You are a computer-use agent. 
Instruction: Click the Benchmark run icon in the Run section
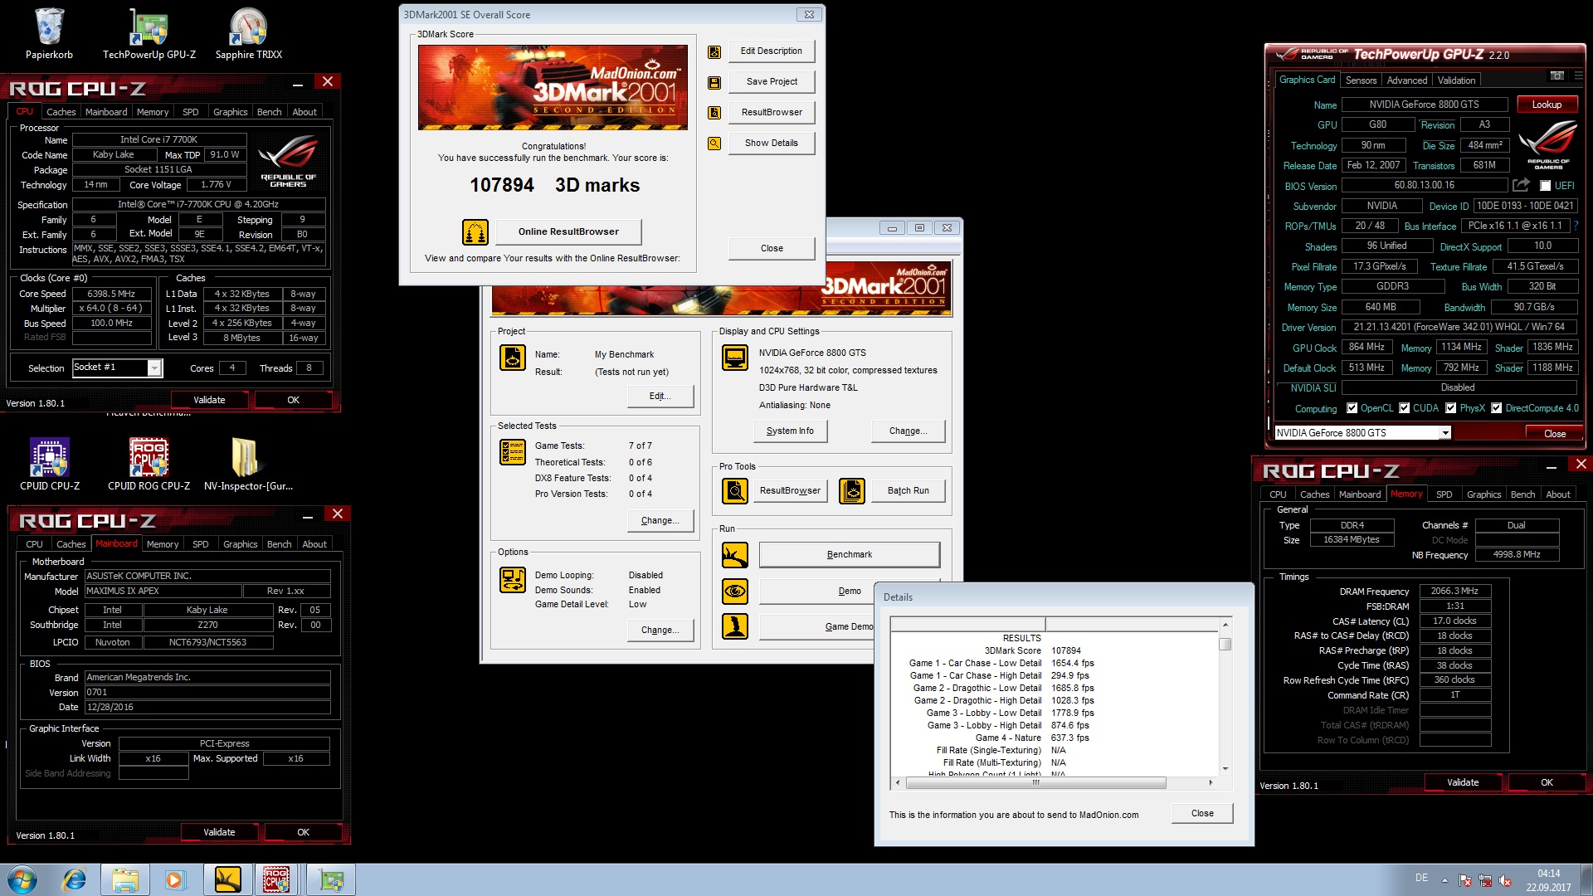(735, 555)
